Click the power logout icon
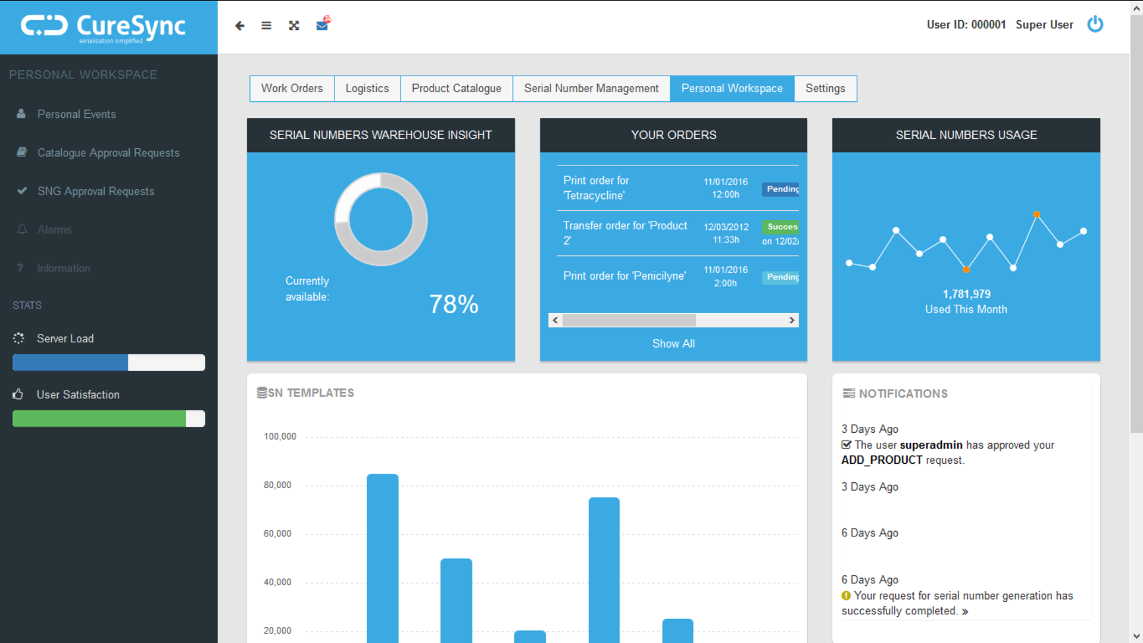 1095,24
